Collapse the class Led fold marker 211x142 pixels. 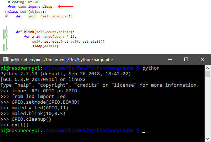6,12
